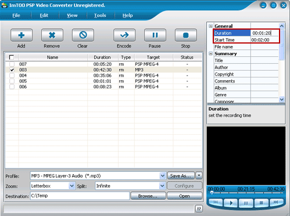The image size is (290, 216).
Task: Click the help question mark icon
Action: tap(199, 209)
